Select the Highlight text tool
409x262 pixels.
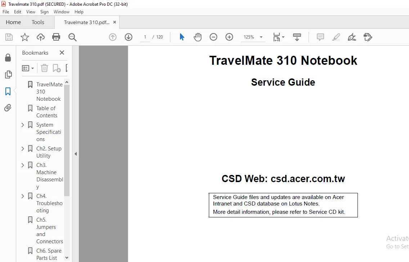click(336, 37)
